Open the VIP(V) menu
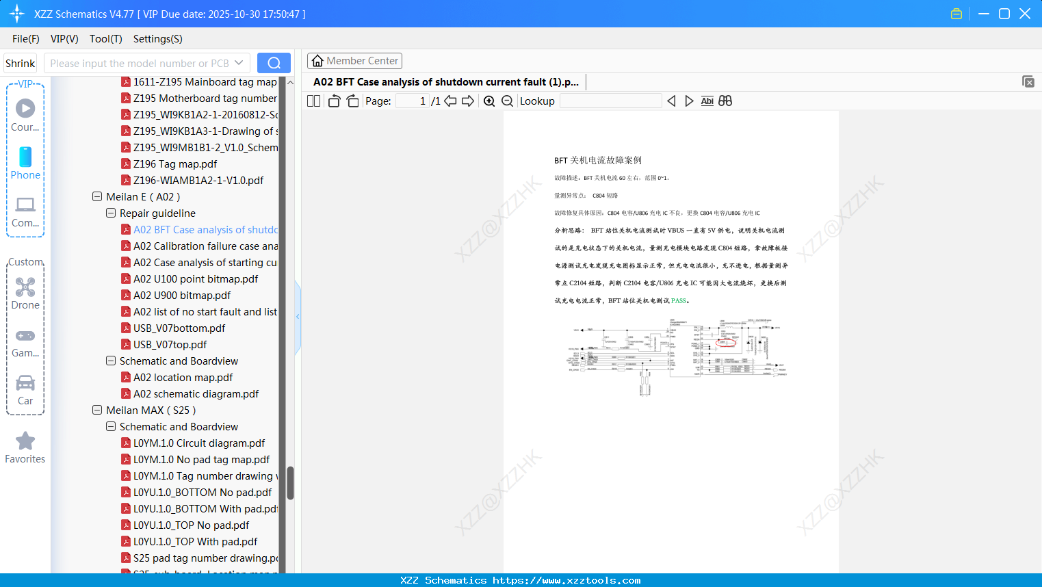Screen dimensions: 1042x587 [x=64, y=39]
